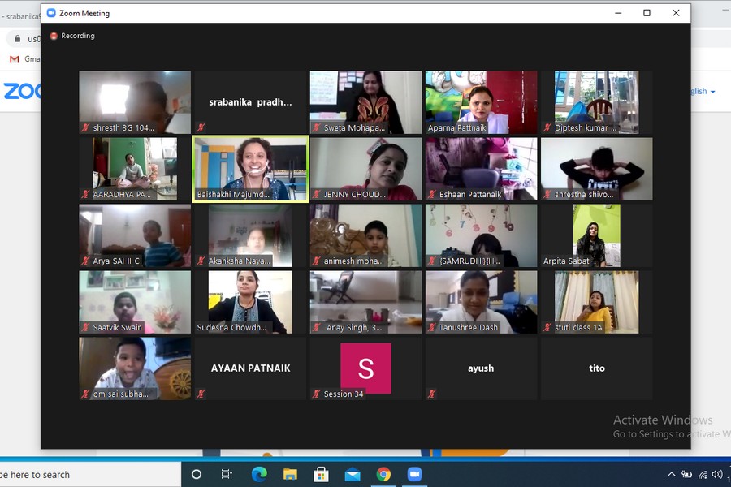The height and width of the screenshot is (487, 731).
Task: Select Arpita Sabat's video tile
Action: (x=596, y=235)
